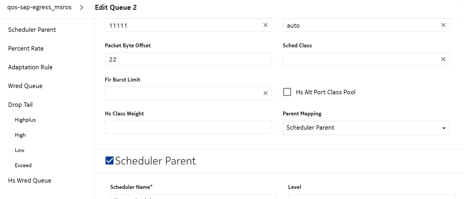Screen dimensions: 464x199
Task: Uncheck the Scheduler Parent section checkbox
Action: click(x=109, y=161)
